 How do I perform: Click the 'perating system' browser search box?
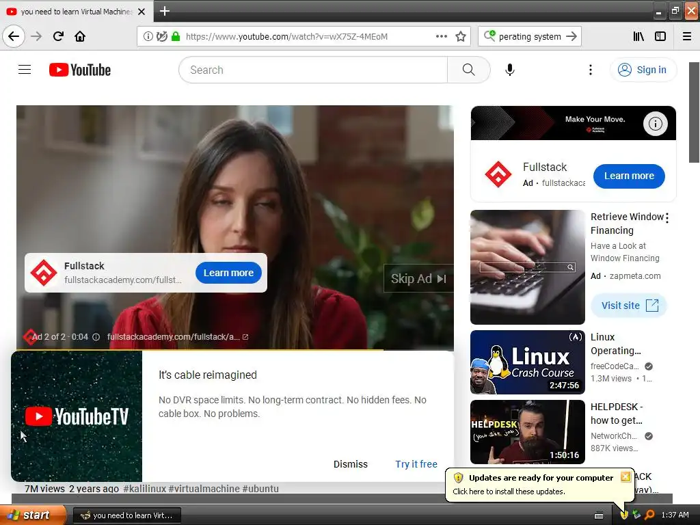[x=530, y=37]
